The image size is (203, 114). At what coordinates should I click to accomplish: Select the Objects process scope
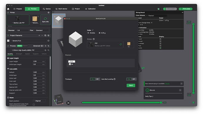(x=25, y=46)
